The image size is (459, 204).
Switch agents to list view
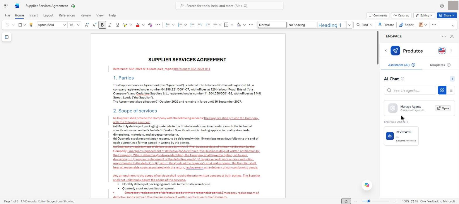coord(451,90)
